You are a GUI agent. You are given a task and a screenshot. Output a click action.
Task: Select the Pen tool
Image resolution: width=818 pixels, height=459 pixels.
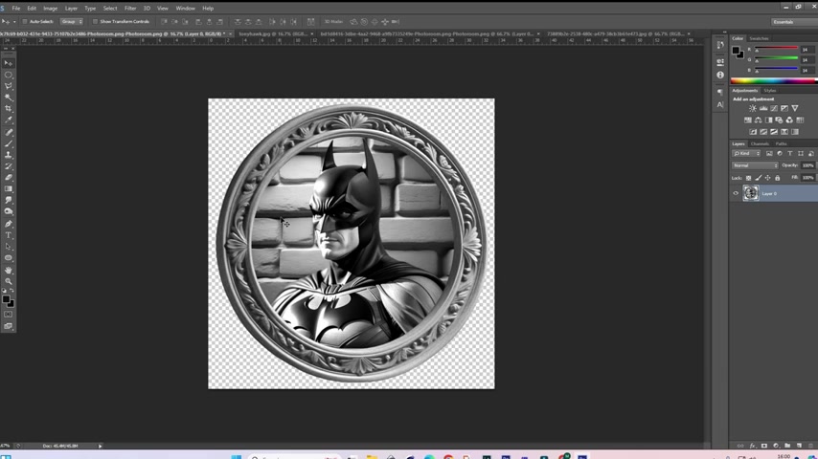click(x=9, y=224)
